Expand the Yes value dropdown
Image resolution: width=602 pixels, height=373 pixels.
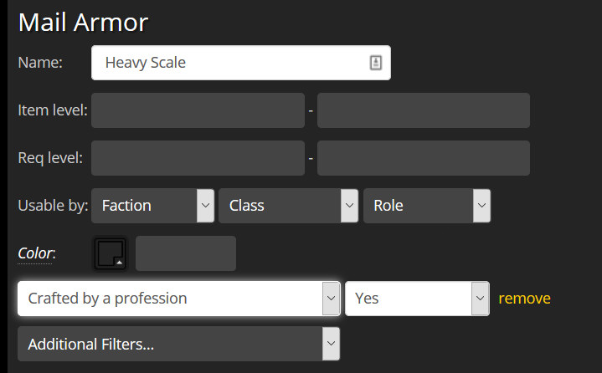pos(417,299)
